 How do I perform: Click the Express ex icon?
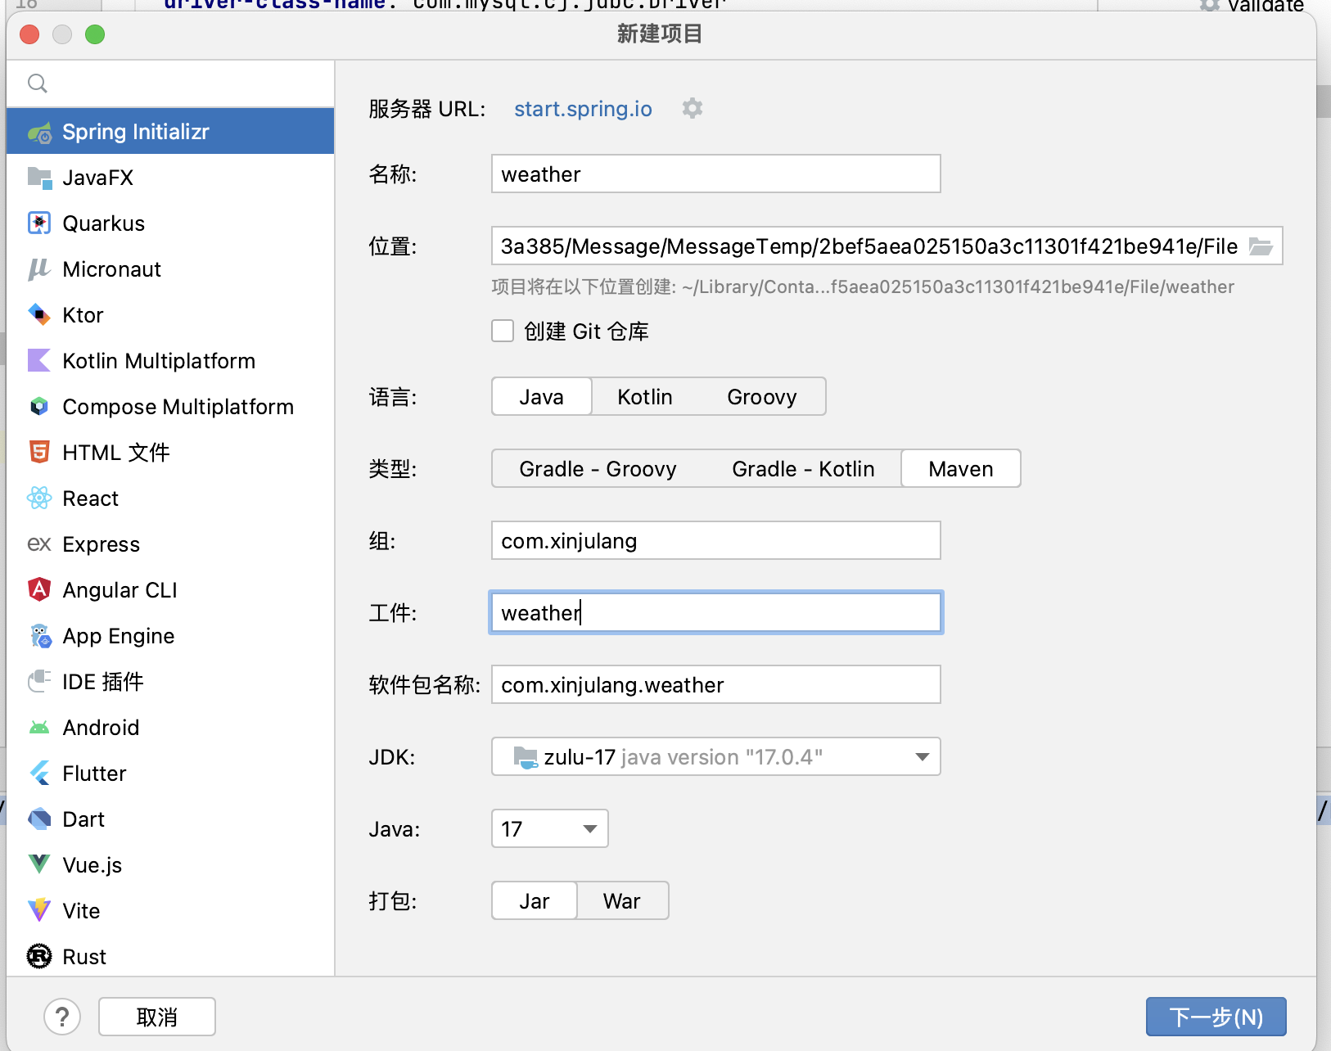tap(39, 544)
